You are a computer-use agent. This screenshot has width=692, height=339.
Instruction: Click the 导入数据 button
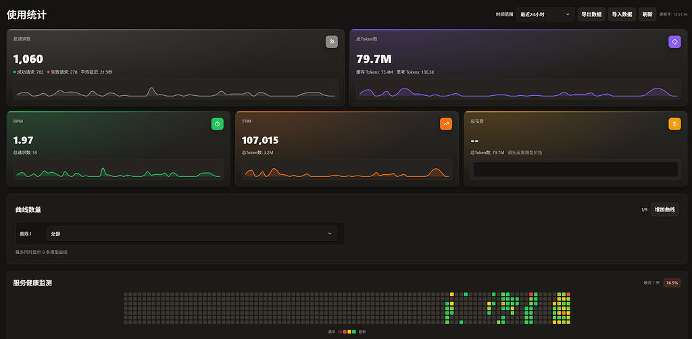coord(622,14)
